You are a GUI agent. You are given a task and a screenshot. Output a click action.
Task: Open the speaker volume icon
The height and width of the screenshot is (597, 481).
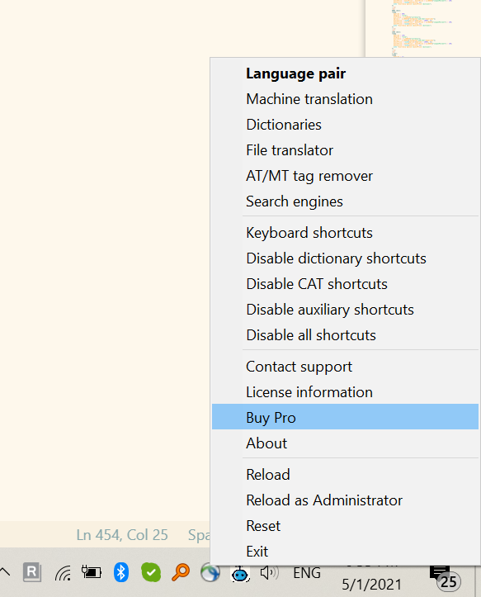269,572
